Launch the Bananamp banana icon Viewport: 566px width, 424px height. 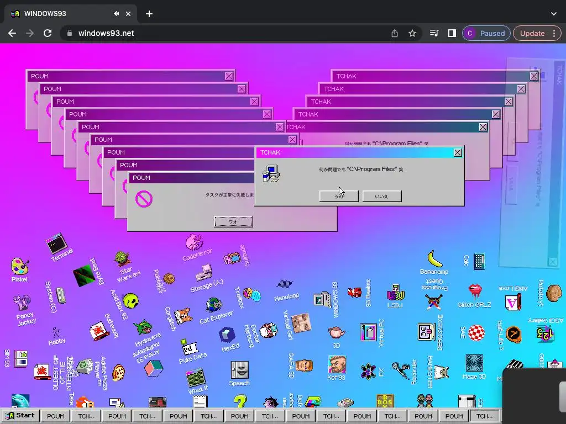[434, 259]
